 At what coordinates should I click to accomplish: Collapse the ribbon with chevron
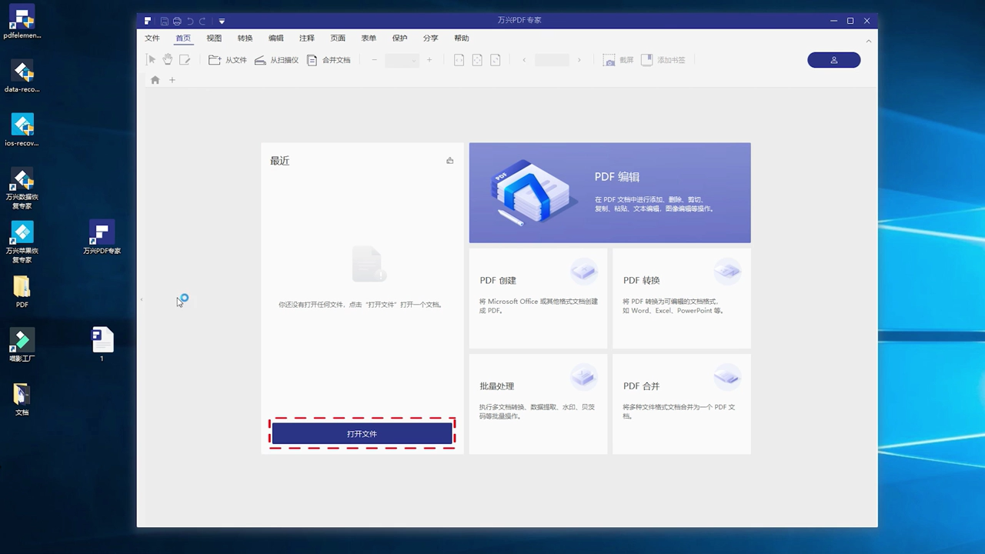click(869, 41)
